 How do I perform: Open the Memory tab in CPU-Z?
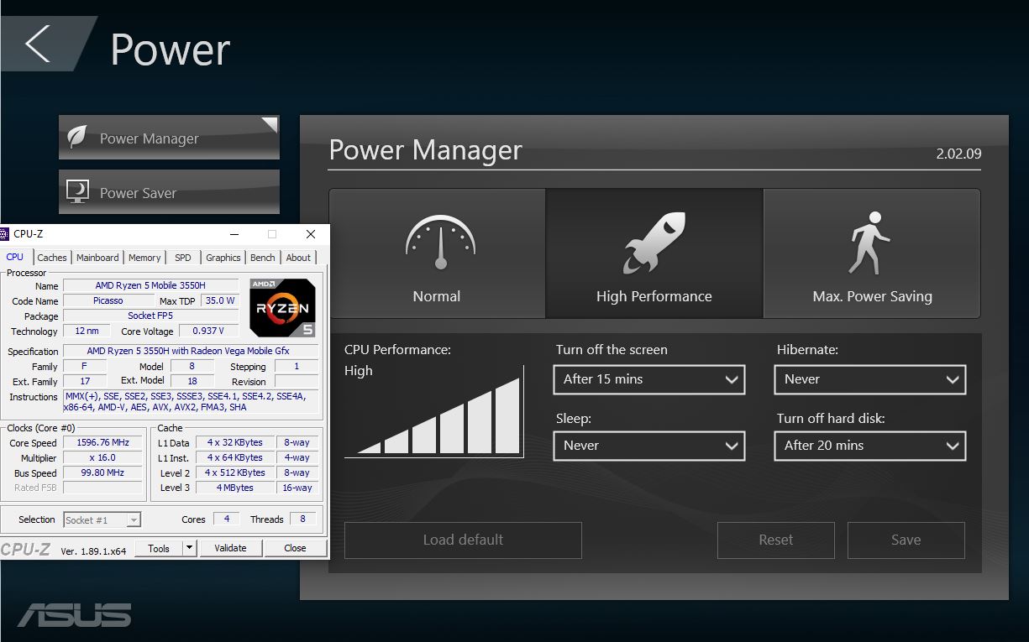pos(144,258)
